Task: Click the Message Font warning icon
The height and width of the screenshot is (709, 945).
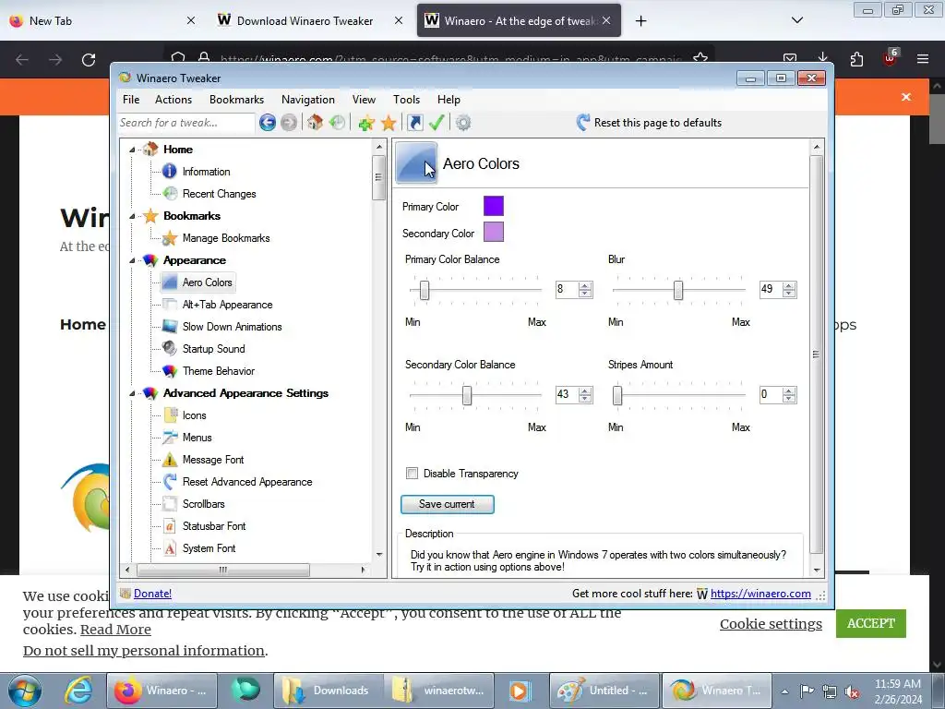Action: pyautogui.click(x=170, y=460)
